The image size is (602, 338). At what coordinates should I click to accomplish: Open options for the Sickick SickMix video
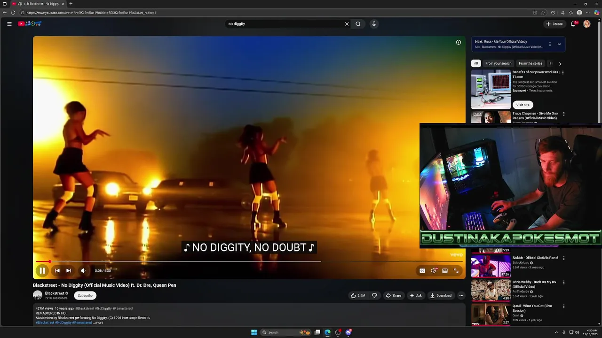[x=564, y=258]
